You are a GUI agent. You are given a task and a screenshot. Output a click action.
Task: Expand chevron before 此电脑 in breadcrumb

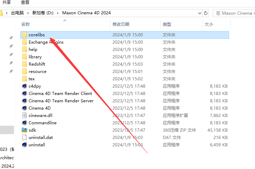7,13
